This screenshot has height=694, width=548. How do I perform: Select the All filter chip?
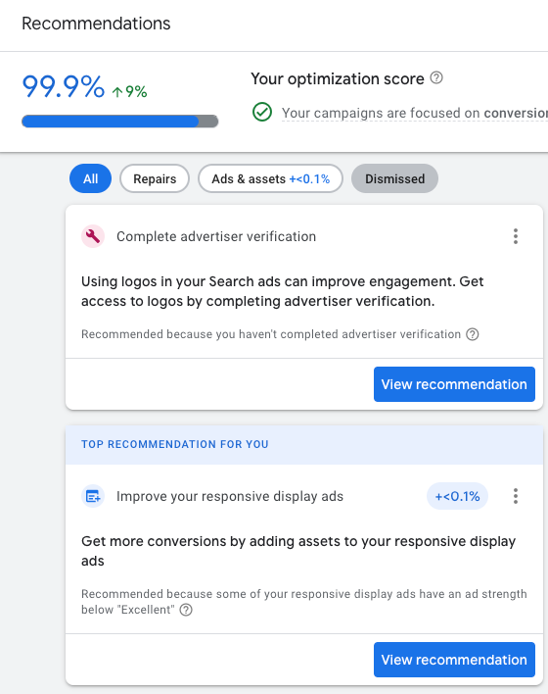pyautogui.click(x=91, y=178)
